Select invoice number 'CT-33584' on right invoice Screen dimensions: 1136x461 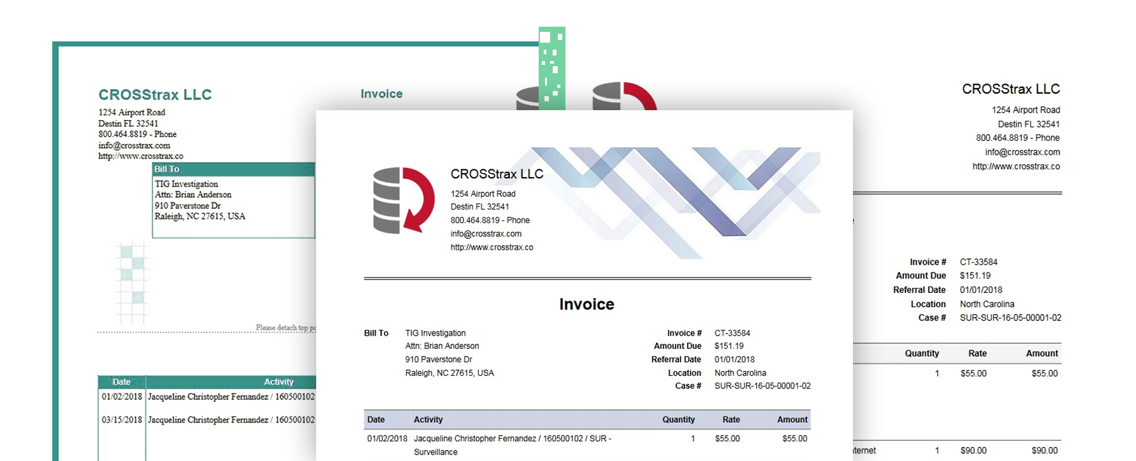click(x=979, y=262)
